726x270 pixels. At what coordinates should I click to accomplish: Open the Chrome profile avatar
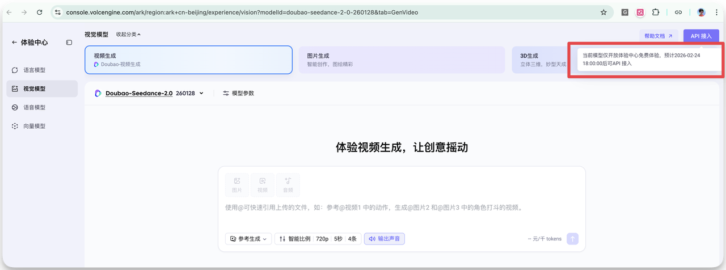click(x=701, y=12)
